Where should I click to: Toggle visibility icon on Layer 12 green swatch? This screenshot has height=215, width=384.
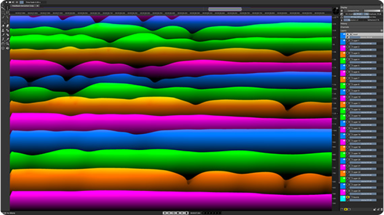point(344,109)
